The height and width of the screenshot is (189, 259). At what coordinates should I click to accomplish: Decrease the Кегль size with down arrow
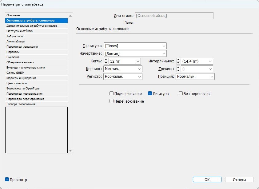coord(106,63)
